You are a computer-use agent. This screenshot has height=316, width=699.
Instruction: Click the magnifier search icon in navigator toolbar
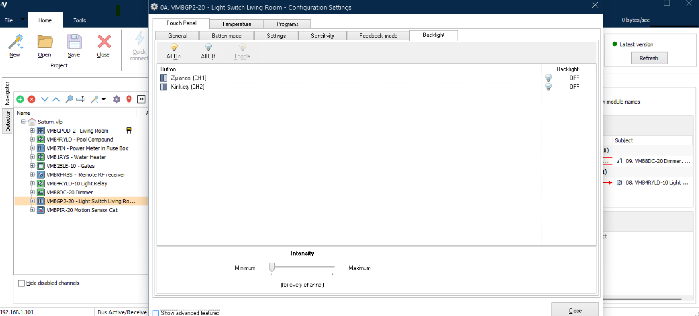coord(69,99)
